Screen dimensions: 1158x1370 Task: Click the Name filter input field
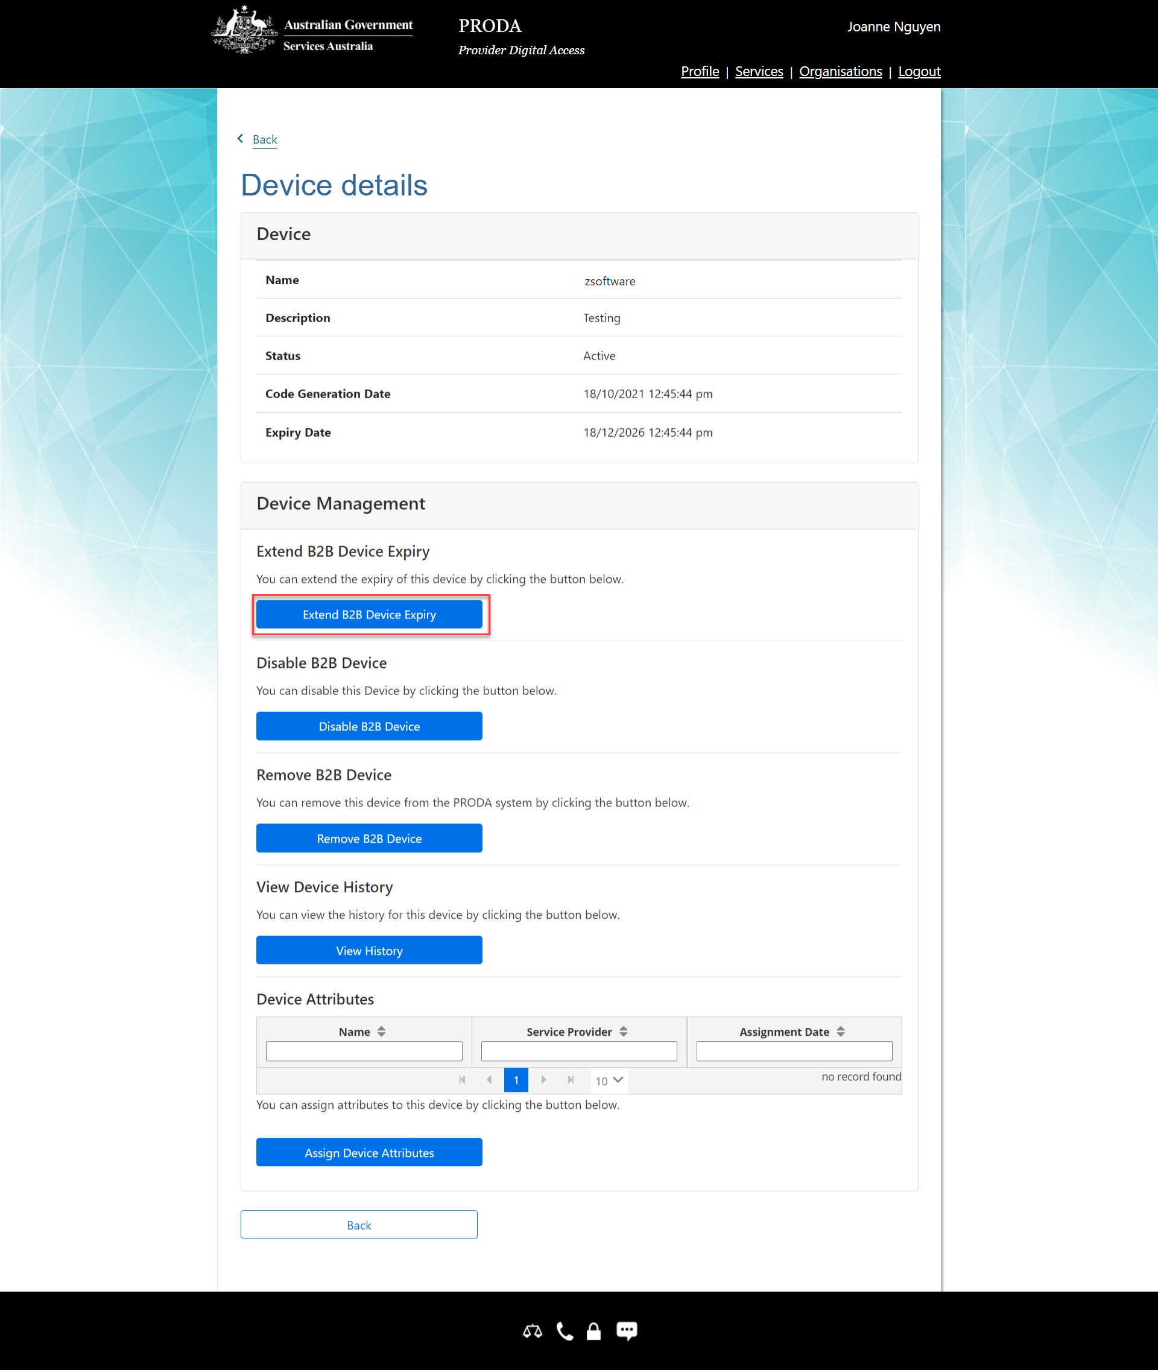364,1051
